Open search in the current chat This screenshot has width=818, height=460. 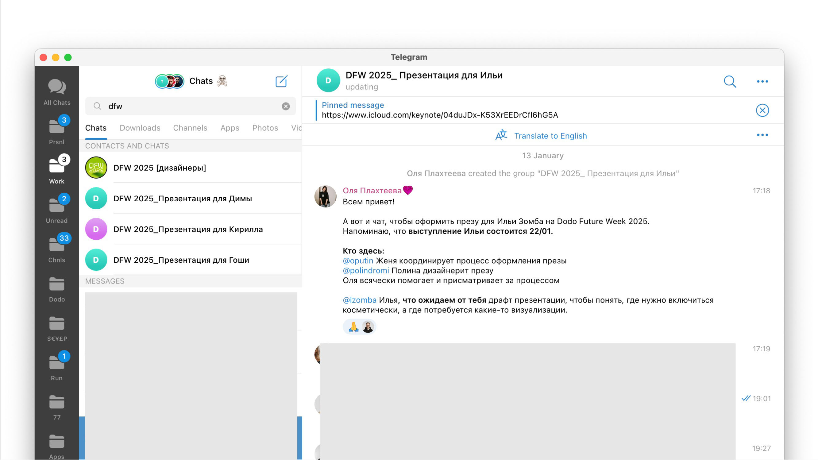coord(730,82)
